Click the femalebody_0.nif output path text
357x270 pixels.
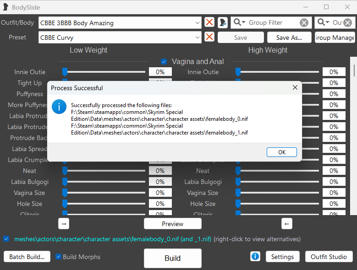point(113,239)
